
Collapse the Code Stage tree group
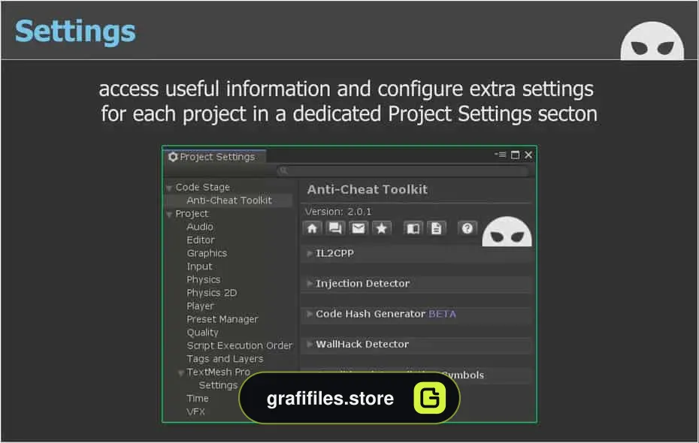pyautogui.click(x=169, y=188)
